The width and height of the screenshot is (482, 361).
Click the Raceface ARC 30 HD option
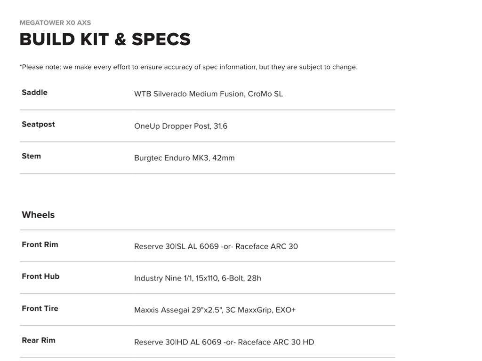pos(276,342)
